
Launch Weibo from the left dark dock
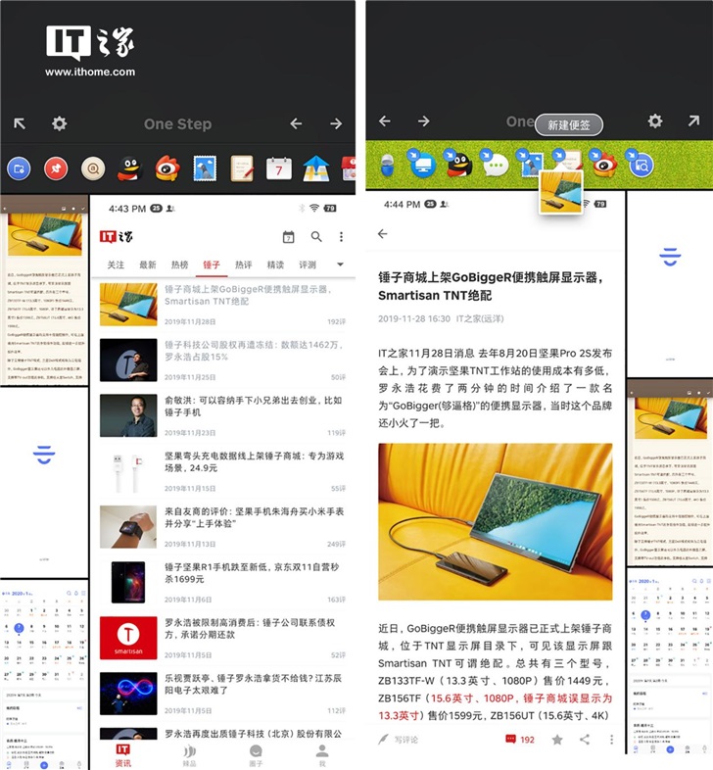point(167,168)
